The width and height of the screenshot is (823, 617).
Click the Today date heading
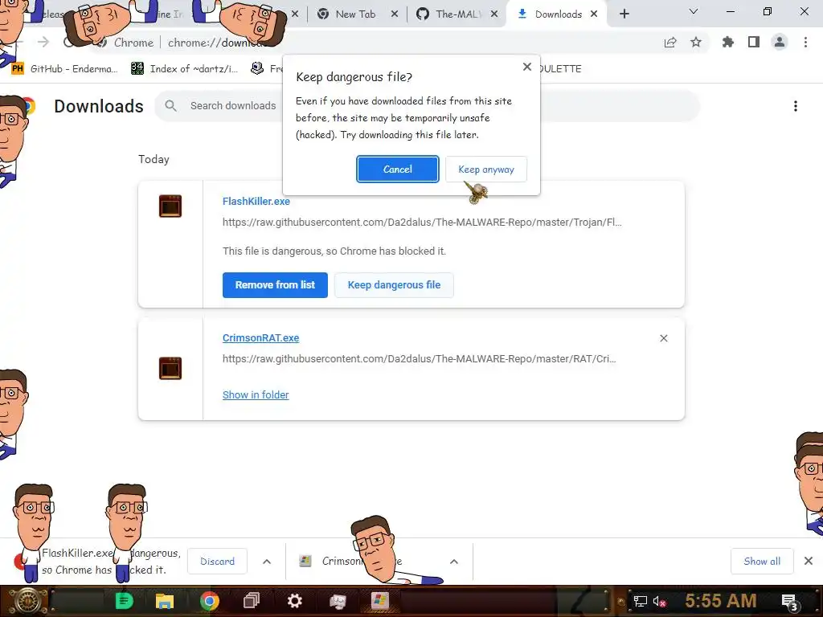(154, 160)
